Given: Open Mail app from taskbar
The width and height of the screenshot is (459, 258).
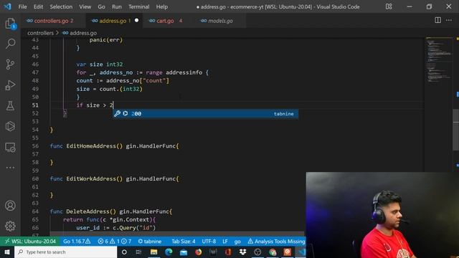Looking at the screenshot, I should click(184, 252).
